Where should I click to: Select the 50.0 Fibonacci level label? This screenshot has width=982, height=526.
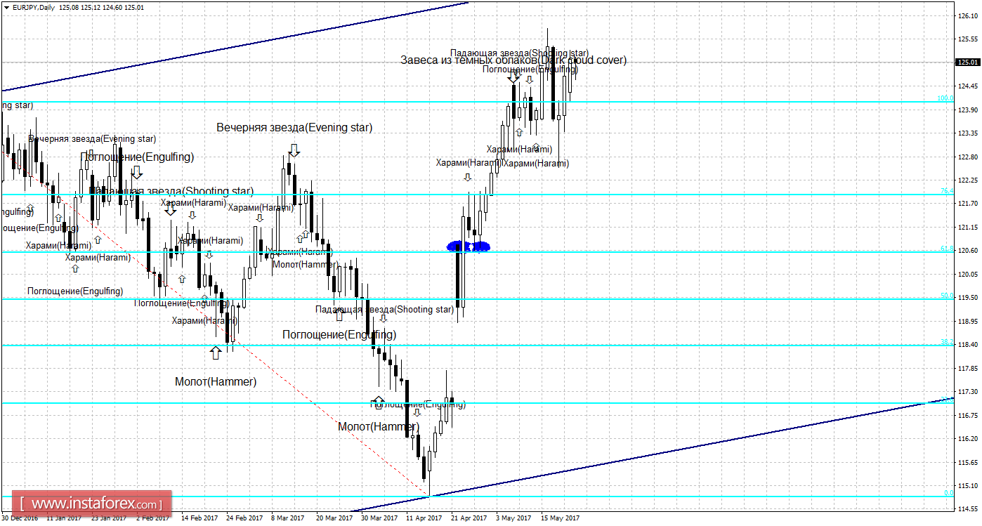(948, 296)
